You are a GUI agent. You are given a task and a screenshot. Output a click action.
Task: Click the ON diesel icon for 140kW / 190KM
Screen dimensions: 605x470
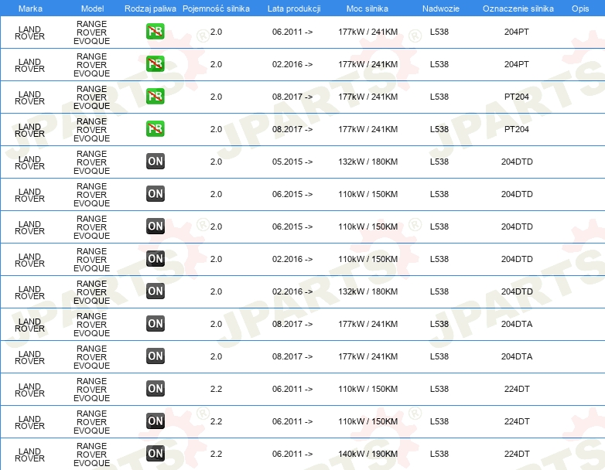(x=155, y=454)
